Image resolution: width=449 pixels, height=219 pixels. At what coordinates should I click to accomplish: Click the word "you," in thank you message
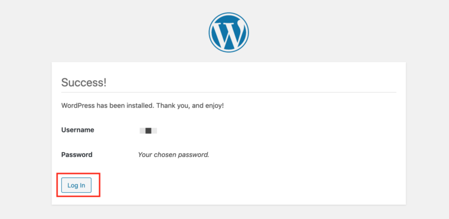(181, 106)
